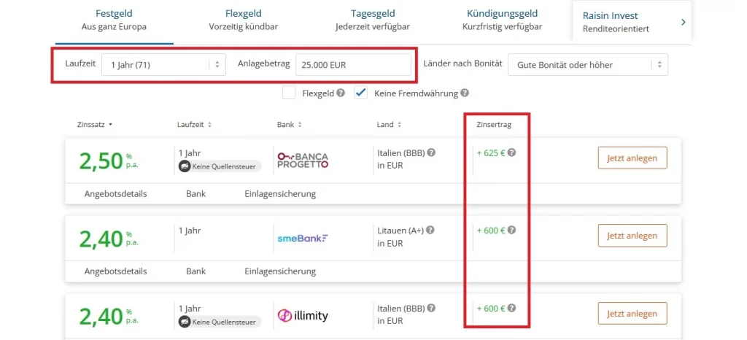Screen dimensions: 747x340
Task: Uncheck Keine Fremdwährung checkbox
Action: pyautogui.click(x=360, y=93)
